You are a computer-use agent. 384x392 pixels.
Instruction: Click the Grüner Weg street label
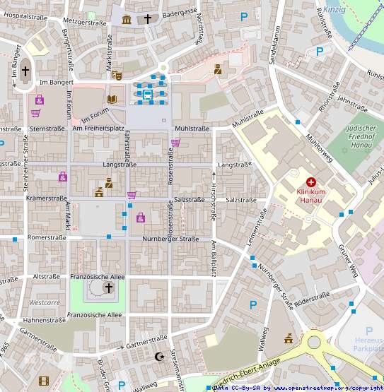tap(348, 261)
